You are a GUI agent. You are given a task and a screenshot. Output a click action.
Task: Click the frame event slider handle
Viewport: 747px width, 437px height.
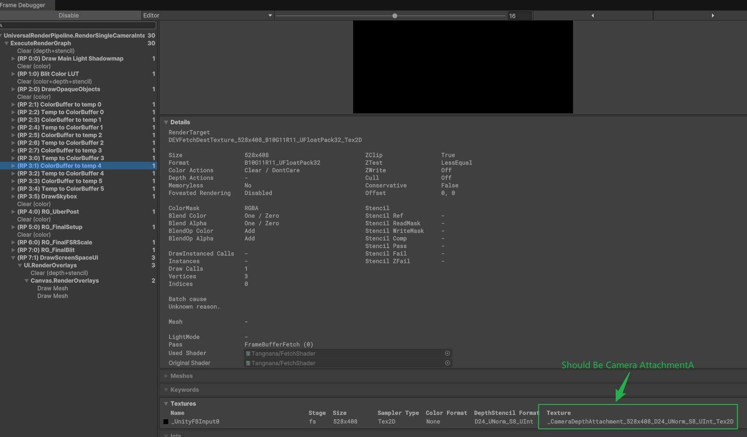[x=394, y=15]
